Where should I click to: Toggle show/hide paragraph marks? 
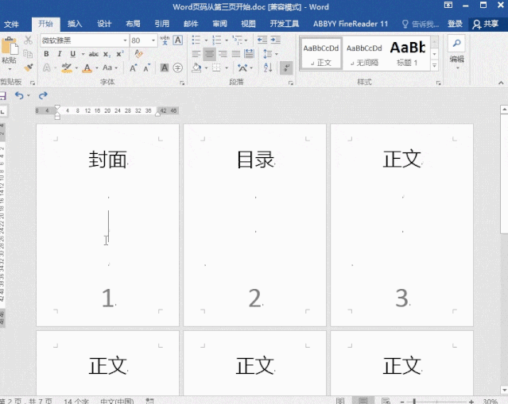286,68
